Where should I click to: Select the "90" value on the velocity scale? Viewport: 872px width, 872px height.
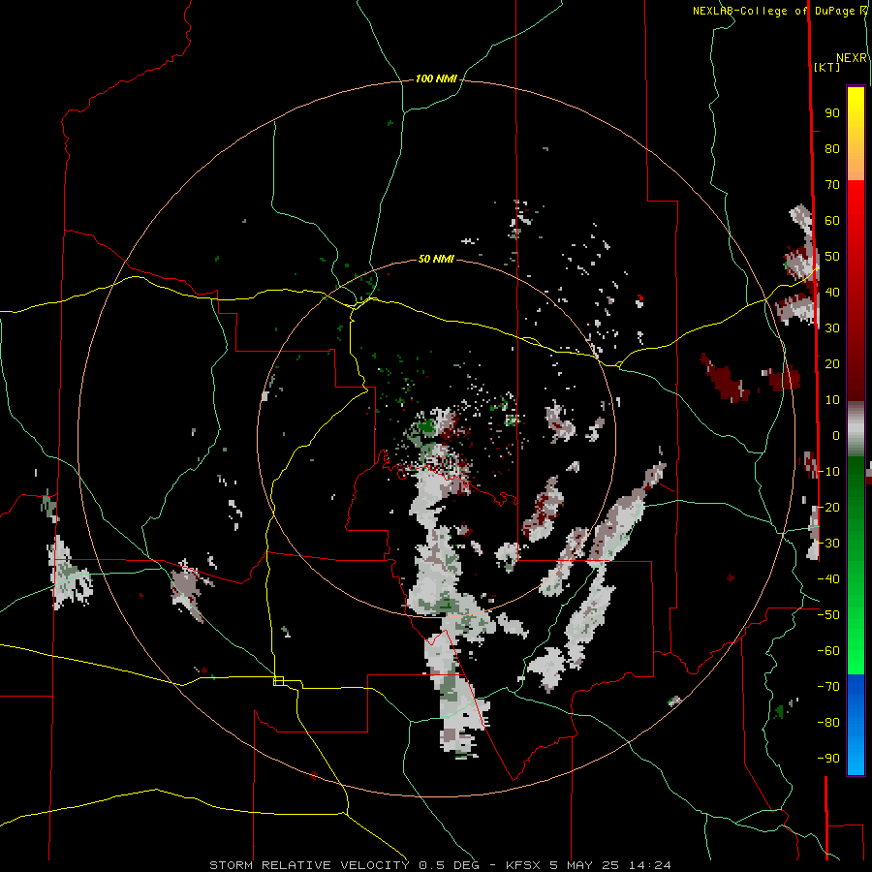[832, 113]
